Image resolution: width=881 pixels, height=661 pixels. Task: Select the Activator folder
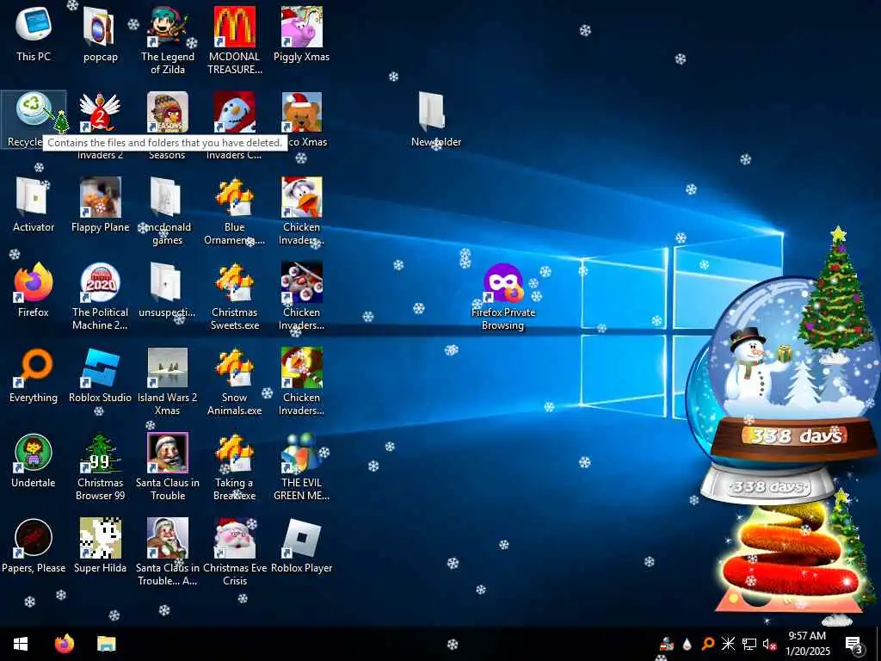(34, 204)
